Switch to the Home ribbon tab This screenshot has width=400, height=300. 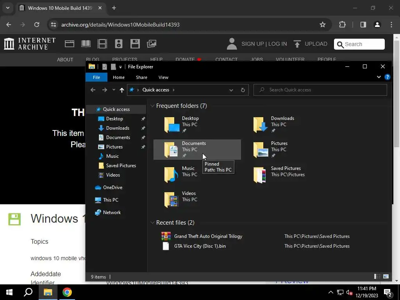pyautogui.click(x=119, y=77)
